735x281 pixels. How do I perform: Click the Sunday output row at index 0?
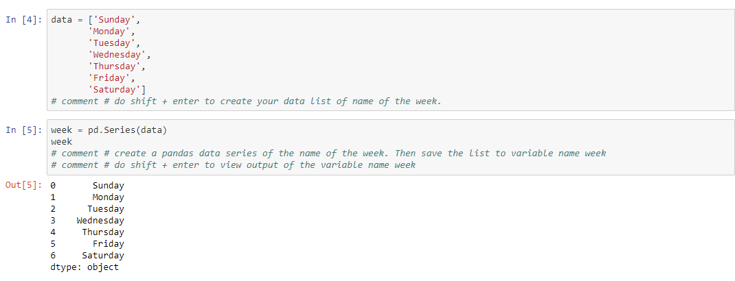pyautogui.click(x=108, y=186)
